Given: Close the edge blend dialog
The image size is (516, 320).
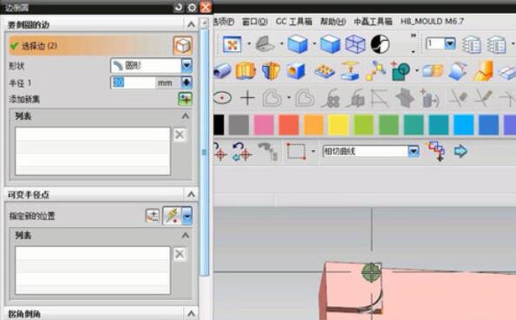Looking at the screenshot, I should point(206,7).
